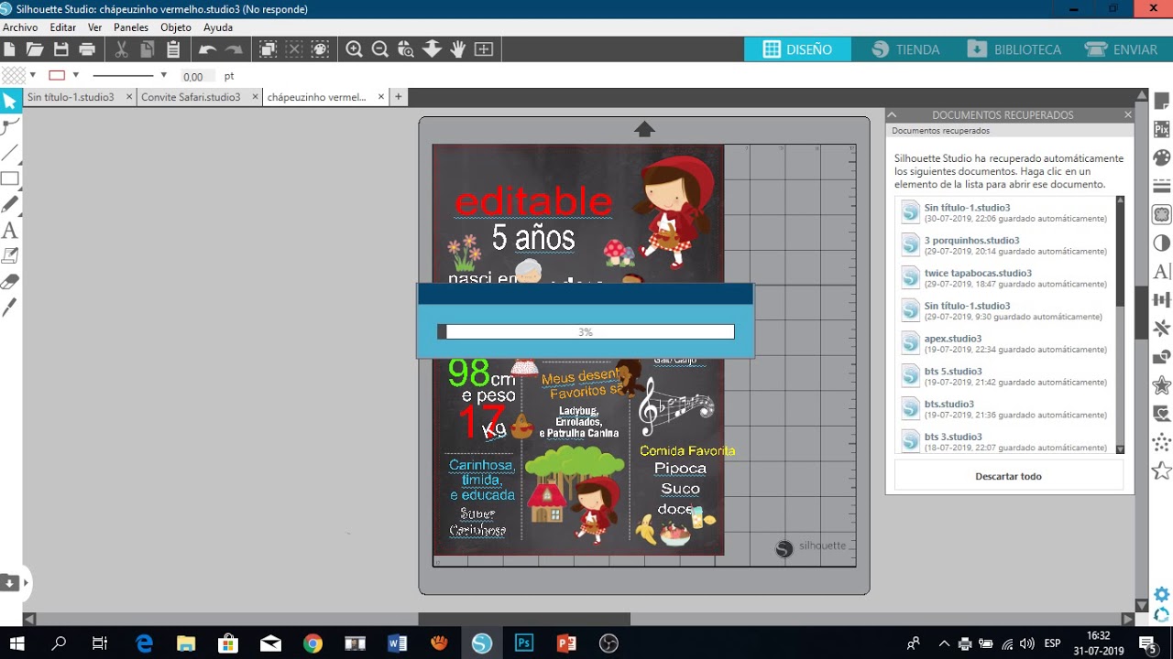The width and height of the screenshot is (1173, 659).
Task: Select the Line drawing tool
Action: [x=10, y=152]
